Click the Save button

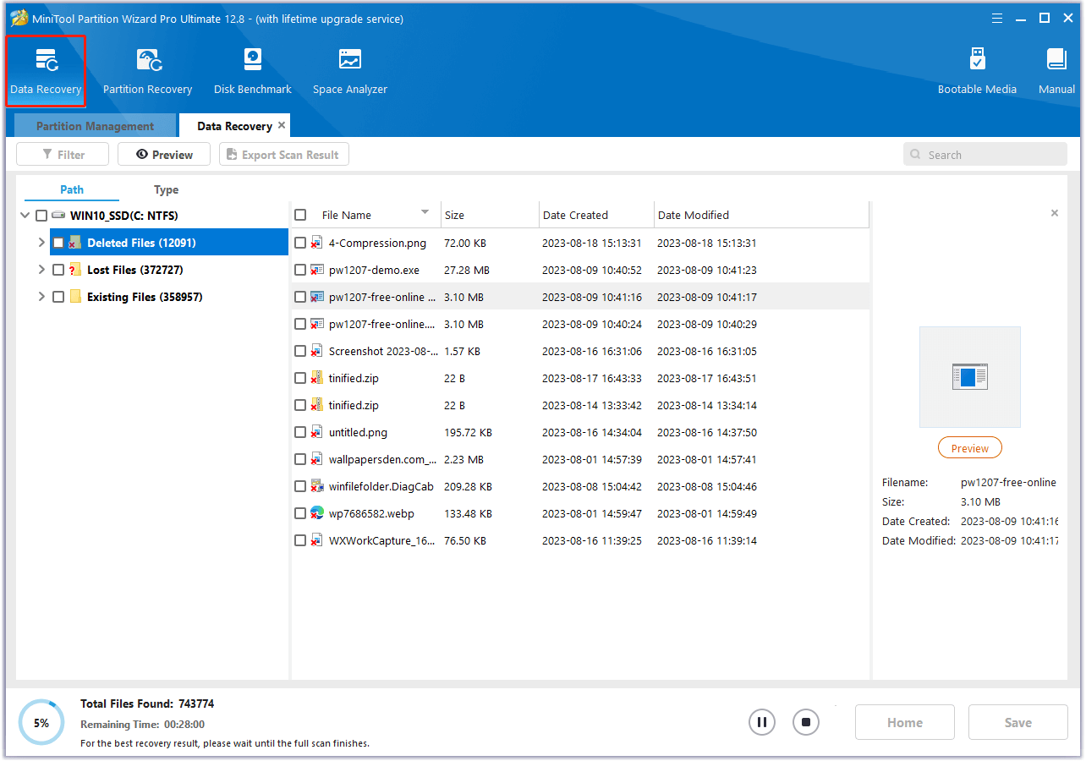coord(1018,722)
